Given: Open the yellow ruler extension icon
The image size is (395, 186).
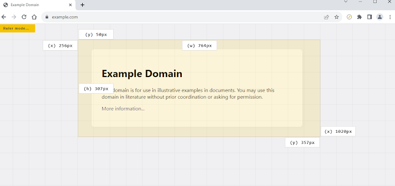Looking at the screenshot, I should [x=349, y=17].
